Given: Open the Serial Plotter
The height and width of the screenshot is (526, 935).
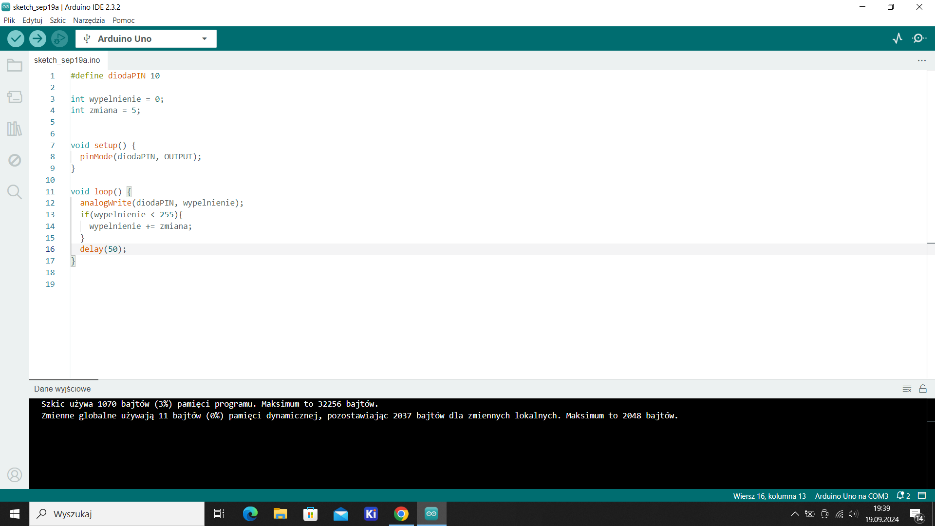Looking at the screenshot, I should (898, 38).
